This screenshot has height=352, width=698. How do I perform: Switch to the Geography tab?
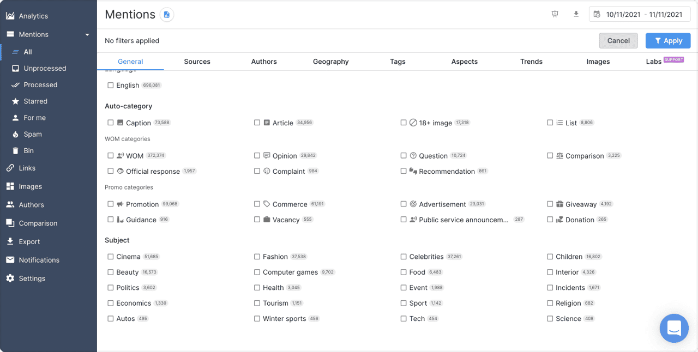click(331, 62)
